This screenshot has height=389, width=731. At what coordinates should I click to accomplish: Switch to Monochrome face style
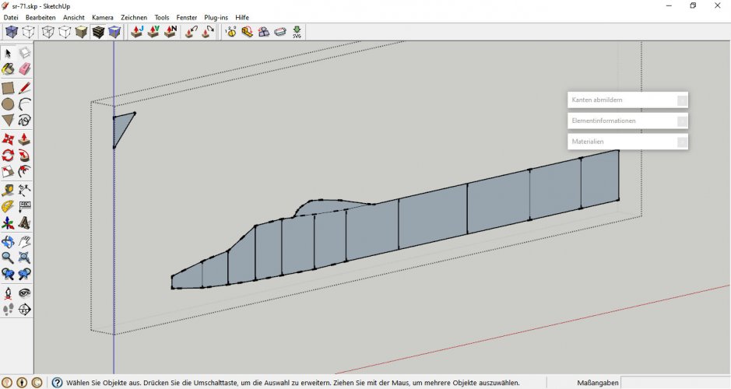click(x=114, y=32)
